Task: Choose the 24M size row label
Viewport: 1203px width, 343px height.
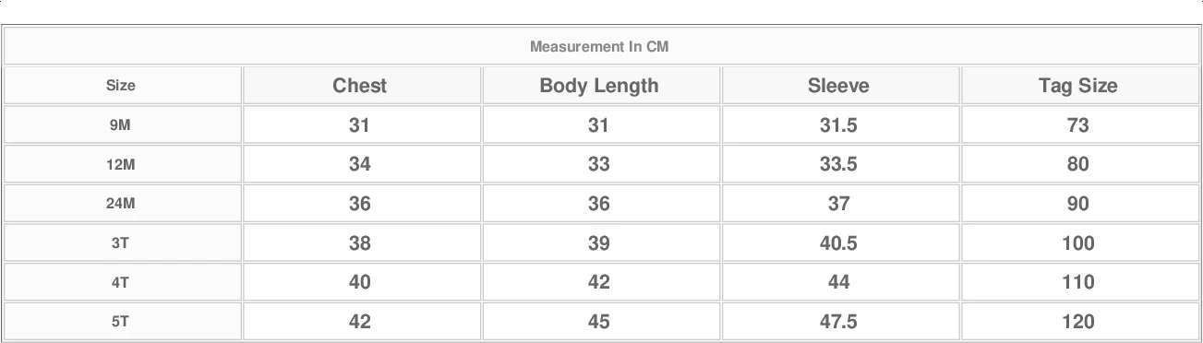Action: [x=121, y=204]
